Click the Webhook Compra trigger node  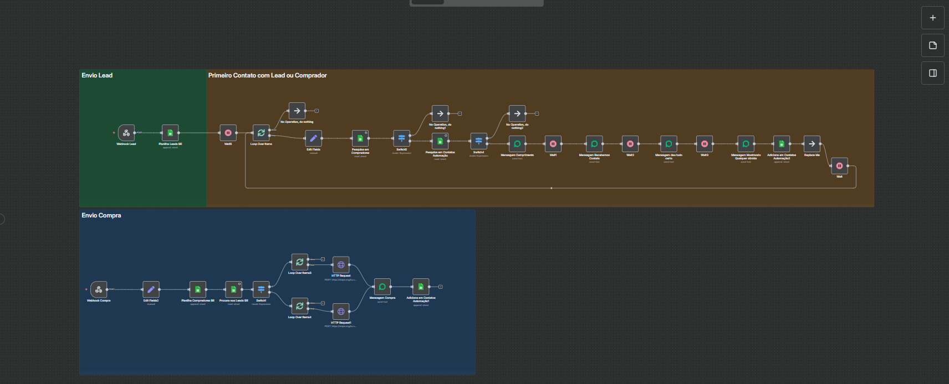pyautogui.click(x=99, y=289)
